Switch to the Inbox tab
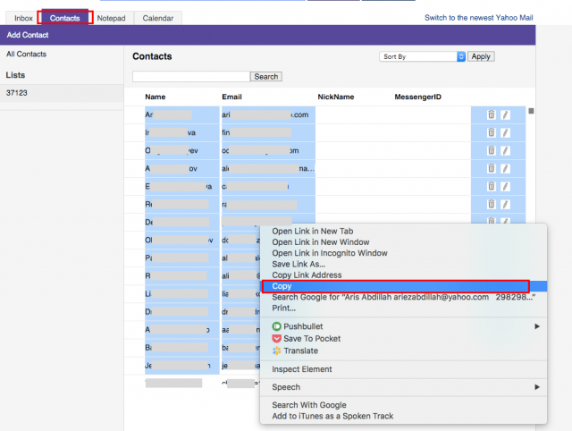The height and width of the screenshot is (431, 572). [23, 18]
